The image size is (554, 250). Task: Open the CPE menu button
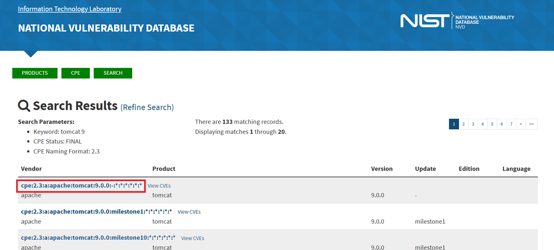click(75, 73)
